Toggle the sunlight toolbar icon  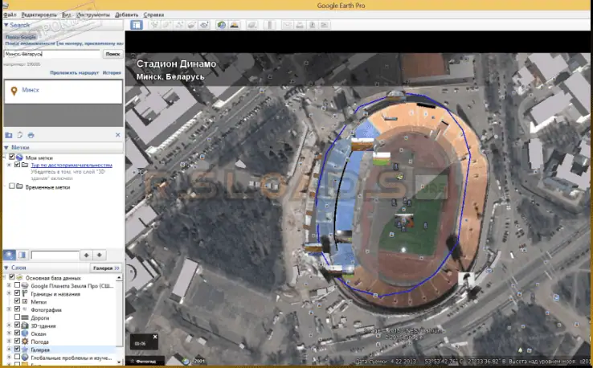point(234,25)
